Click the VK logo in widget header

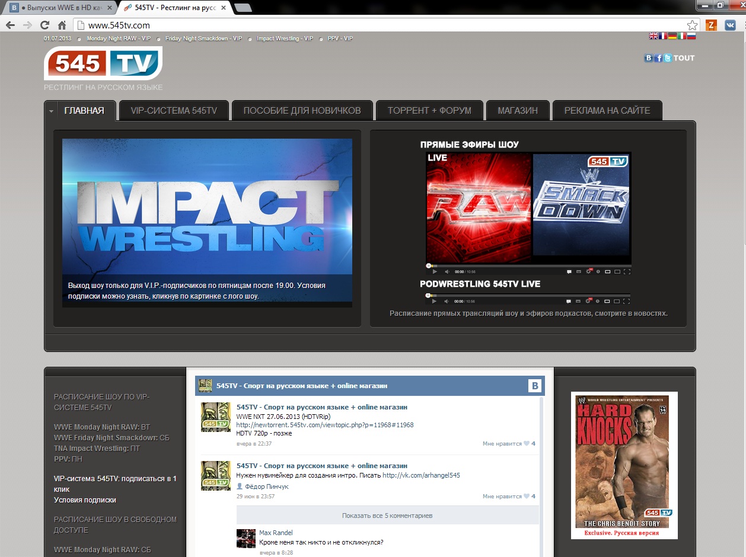[x=535, y=386]
